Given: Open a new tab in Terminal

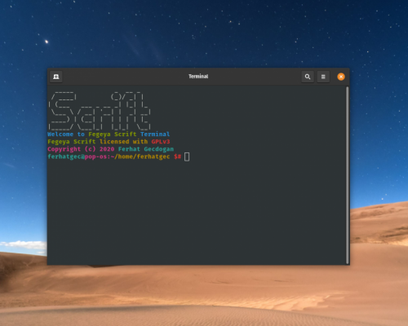Looking at the screenshot, I should pyautogui.click(x=56, y=77).
